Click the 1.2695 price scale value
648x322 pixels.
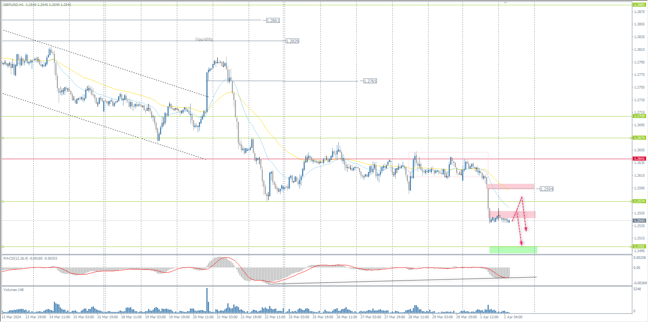[640, 125]
